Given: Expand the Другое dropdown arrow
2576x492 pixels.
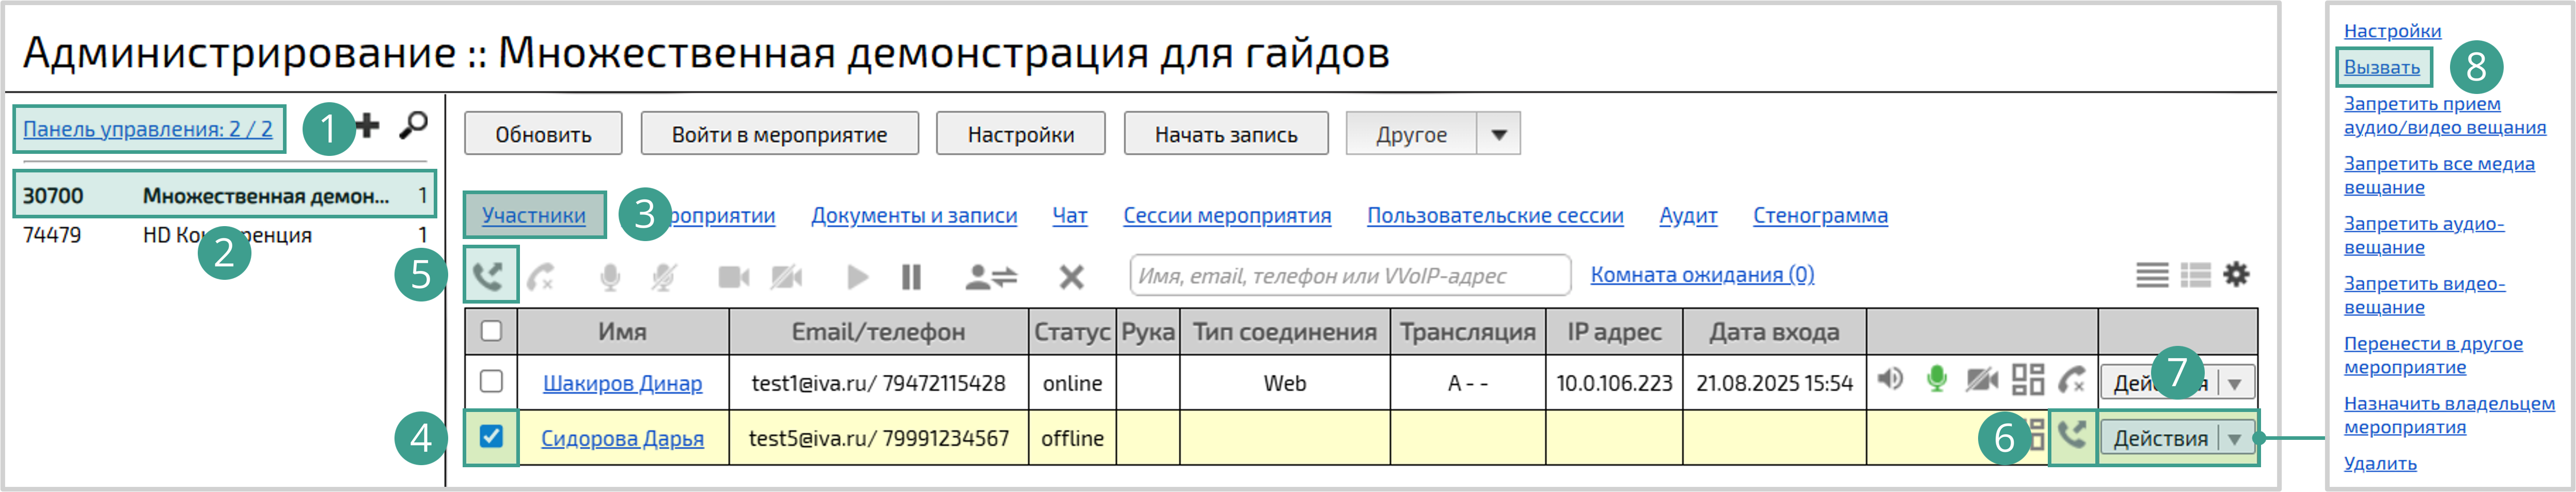Looking at the screenshot, I should point(1498,134).
